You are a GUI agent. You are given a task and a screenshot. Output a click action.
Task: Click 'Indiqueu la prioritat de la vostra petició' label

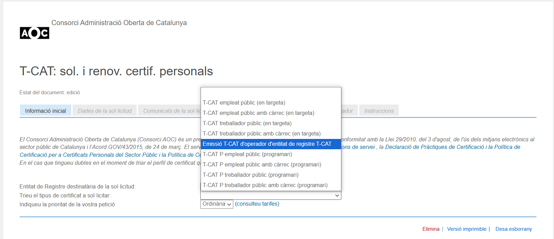click(67, 205)
